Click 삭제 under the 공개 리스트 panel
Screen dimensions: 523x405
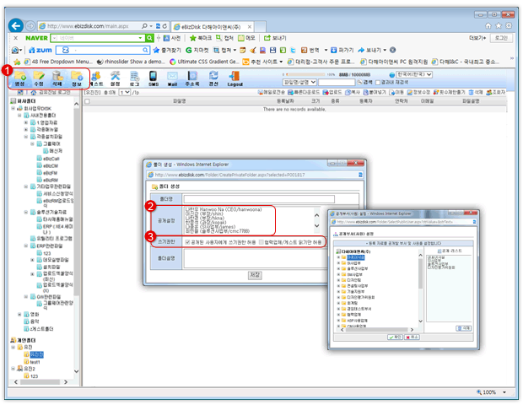pos(464,328)
